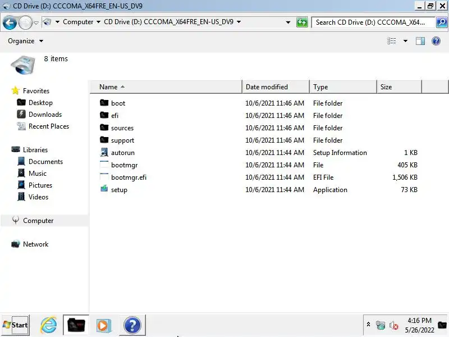Image resolution: width=449 pixels, height=337 pixels.
Task: Open Downloads in Favorites
Action: pos(39,115)
